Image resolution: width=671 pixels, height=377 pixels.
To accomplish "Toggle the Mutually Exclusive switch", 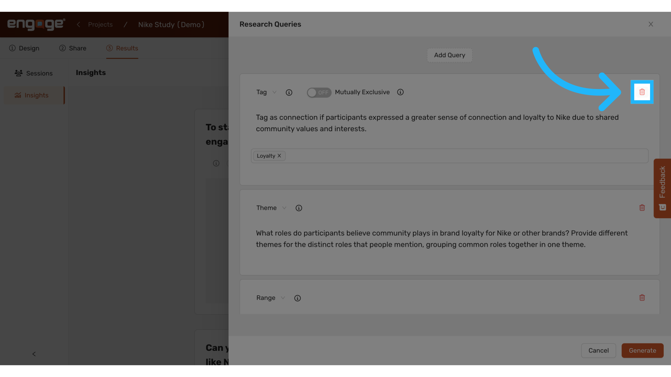I will pyautogui.click(x=319, y=93).
